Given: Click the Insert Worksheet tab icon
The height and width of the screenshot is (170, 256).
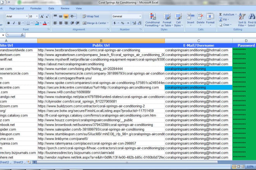Looking at the screenshot, I should coord(29,162).
